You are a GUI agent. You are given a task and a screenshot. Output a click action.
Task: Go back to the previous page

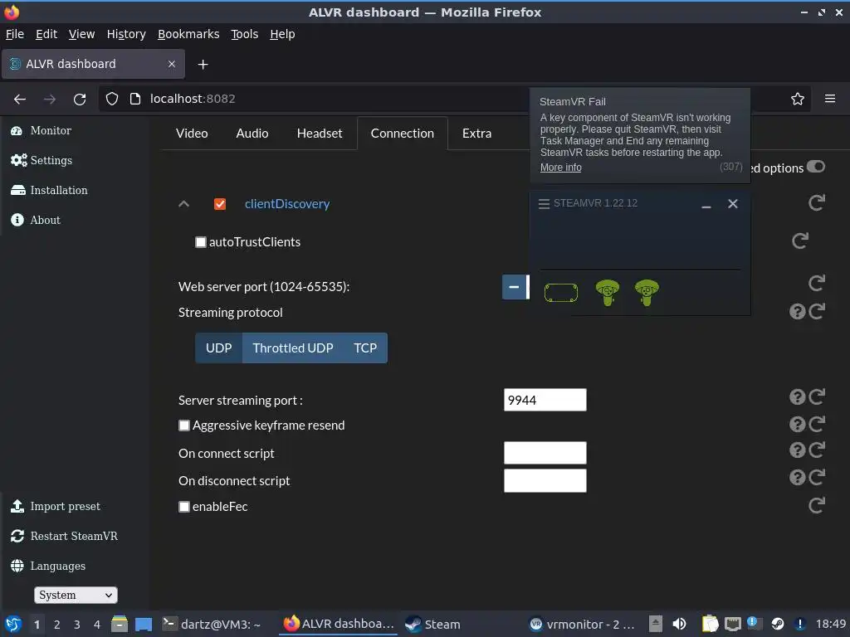pos(20,100)
